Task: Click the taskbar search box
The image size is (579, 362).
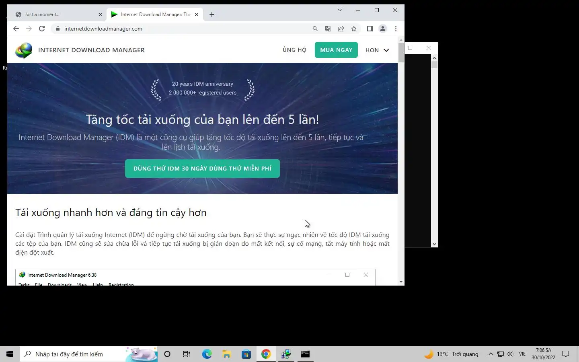Action: pos(88,354)
